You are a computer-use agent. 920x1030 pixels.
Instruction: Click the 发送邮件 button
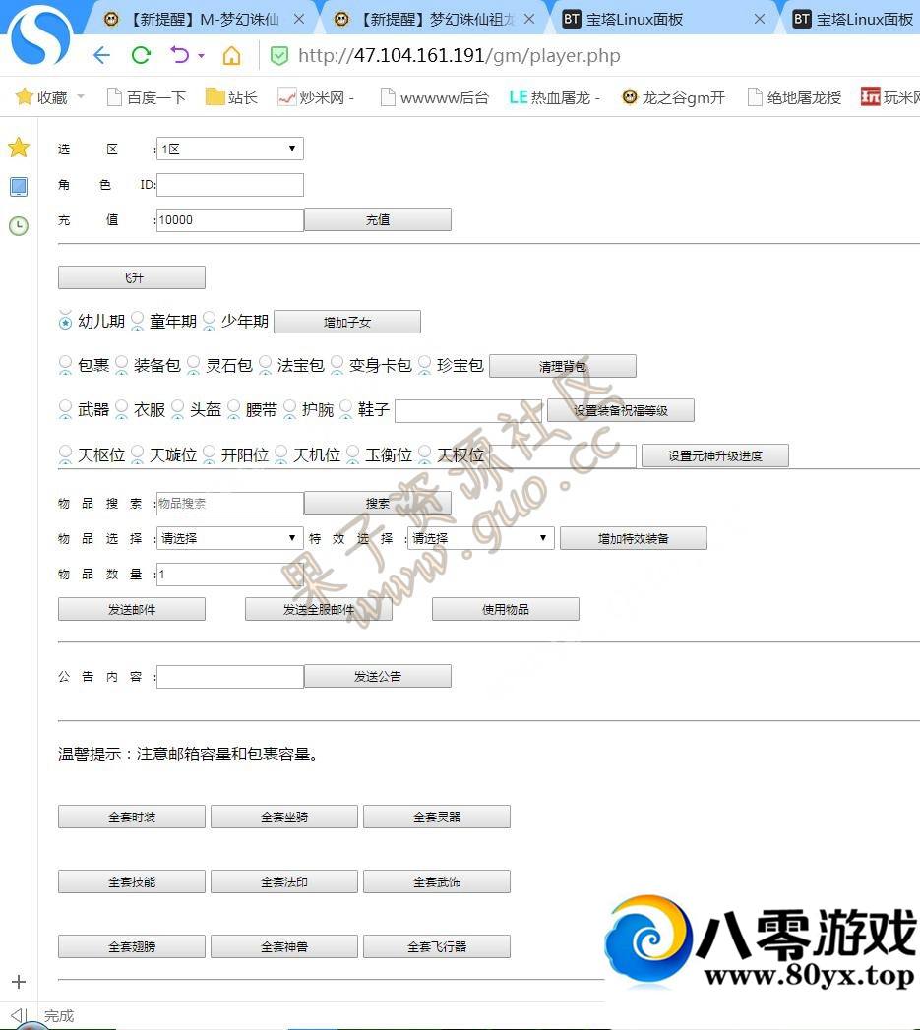pyautogui.click(x=132, y=609)
